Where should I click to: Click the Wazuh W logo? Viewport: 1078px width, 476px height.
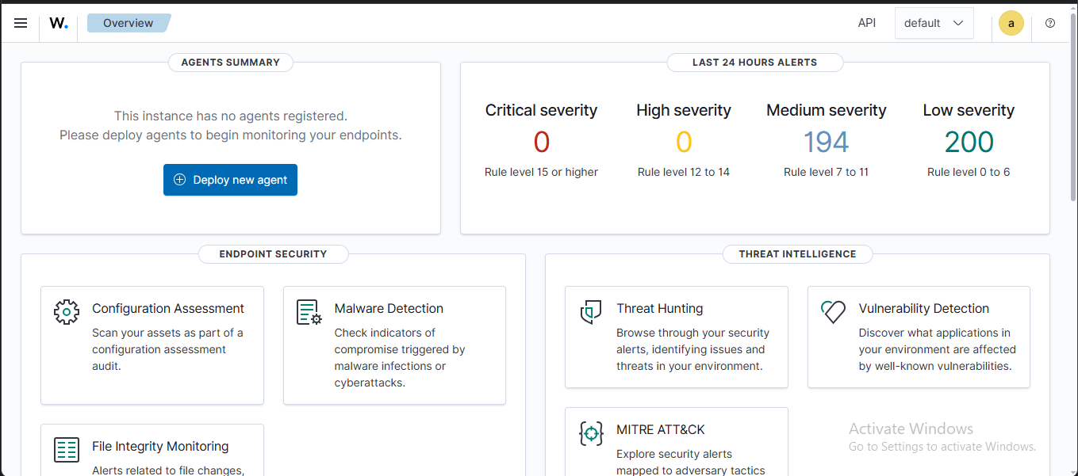click(59, 23)
